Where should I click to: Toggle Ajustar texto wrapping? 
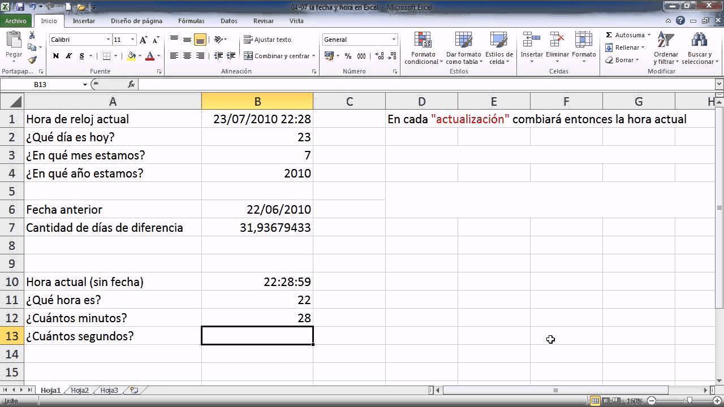pos(268,40)
